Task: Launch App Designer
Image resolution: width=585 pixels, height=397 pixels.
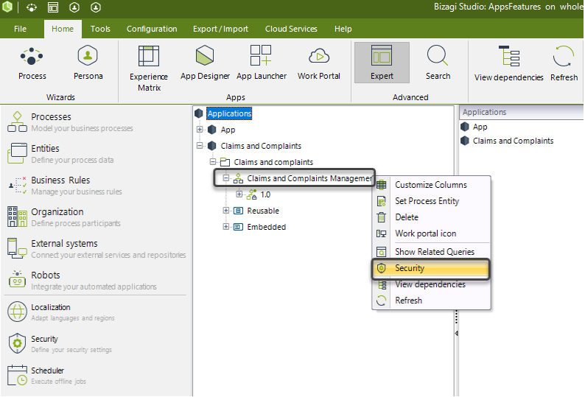Action: [205, 63]
